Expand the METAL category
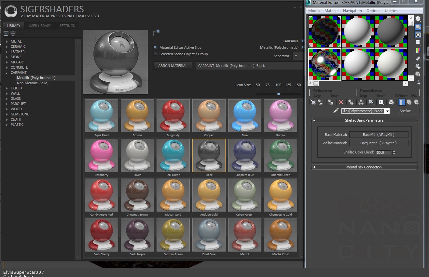The width and height of the screenshot is (429, 277). click(7, 41)
